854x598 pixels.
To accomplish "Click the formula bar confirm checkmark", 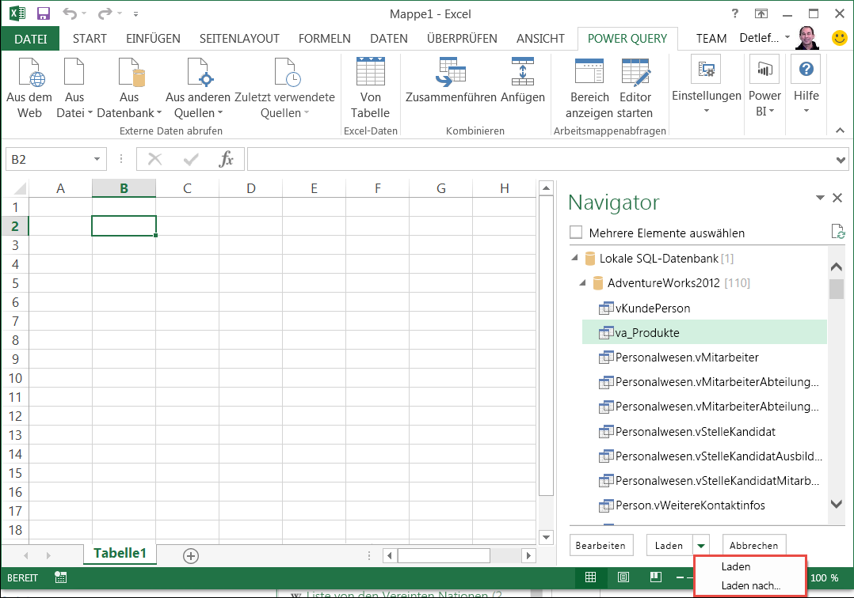I will [x=191, y=159].
